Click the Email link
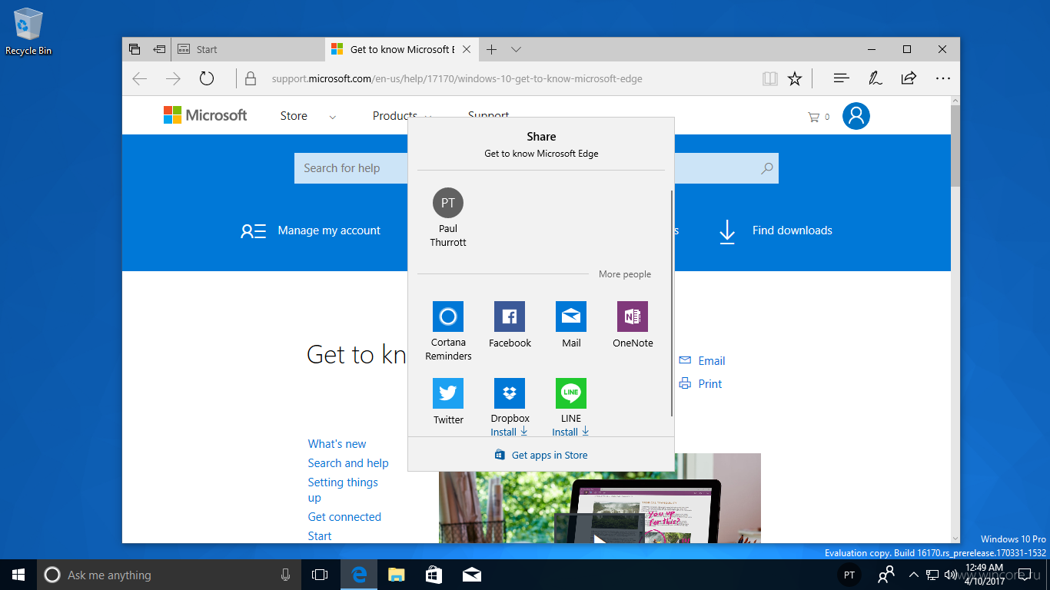 pos(703,361)
